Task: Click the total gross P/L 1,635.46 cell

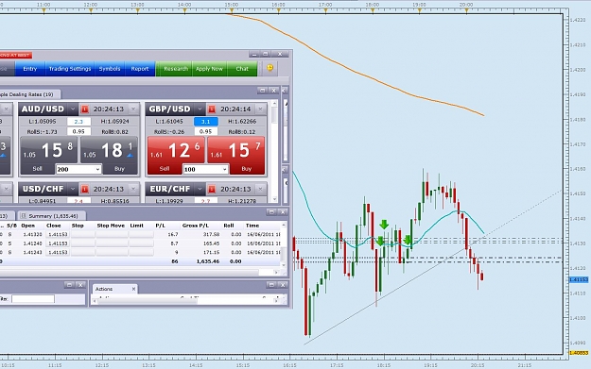Action: (208, 261)
